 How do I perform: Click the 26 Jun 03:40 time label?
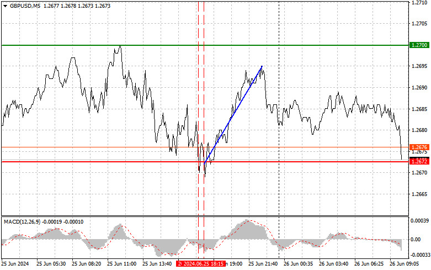click(x=333, y=264)
